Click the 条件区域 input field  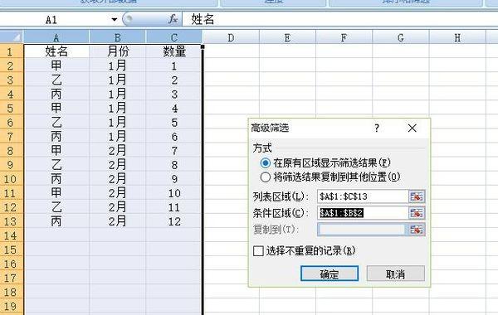(x=363, y=213)
